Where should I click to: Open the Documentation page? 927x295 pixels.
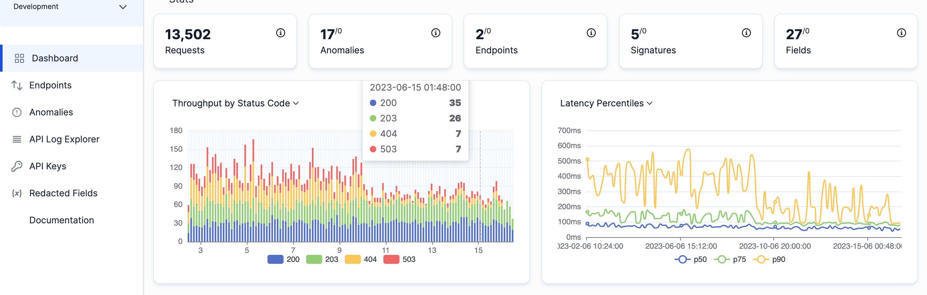pos(61,219)
